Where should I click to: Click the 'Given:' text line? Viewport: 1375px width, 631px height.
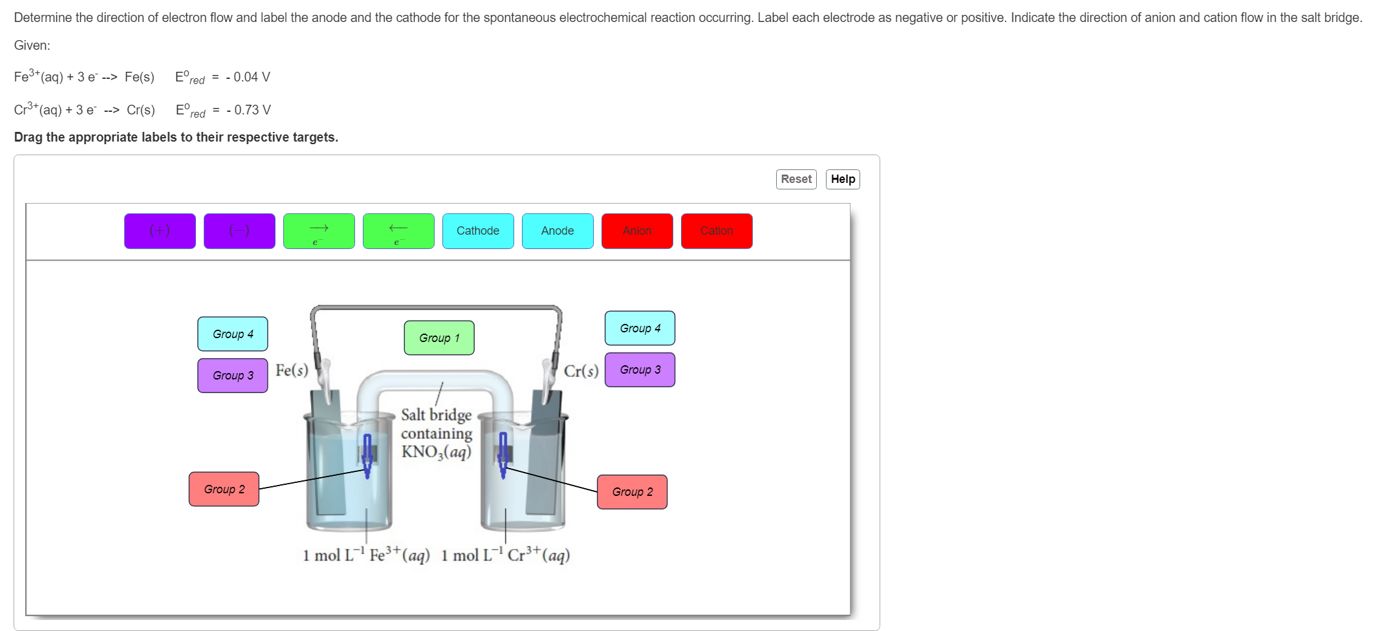32,45
